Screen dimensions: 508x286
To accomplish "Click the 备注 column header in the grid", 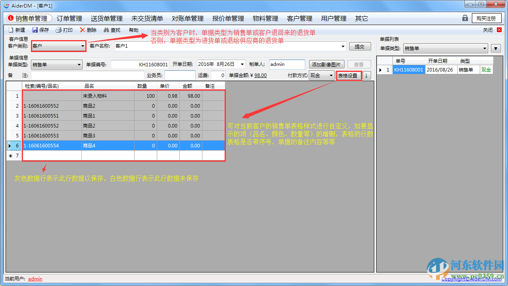I will [214, 86].
